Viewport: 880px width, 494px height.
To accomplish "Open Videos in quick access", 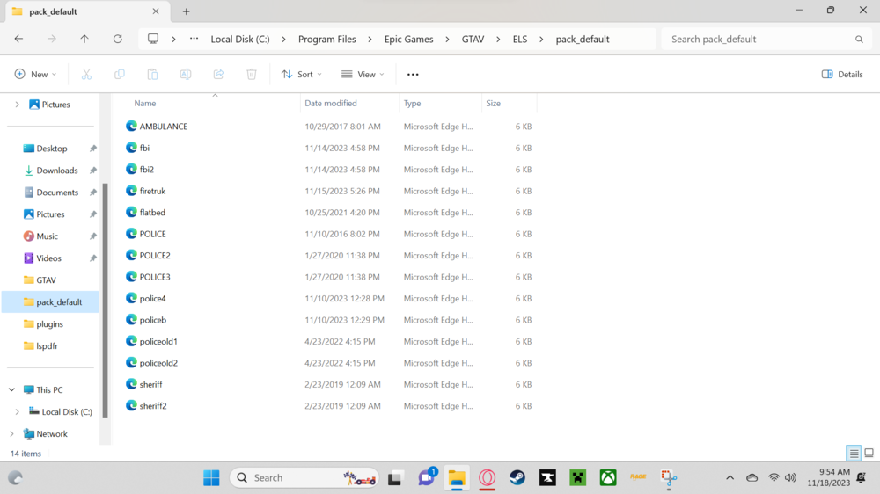I will click(50, 258).
